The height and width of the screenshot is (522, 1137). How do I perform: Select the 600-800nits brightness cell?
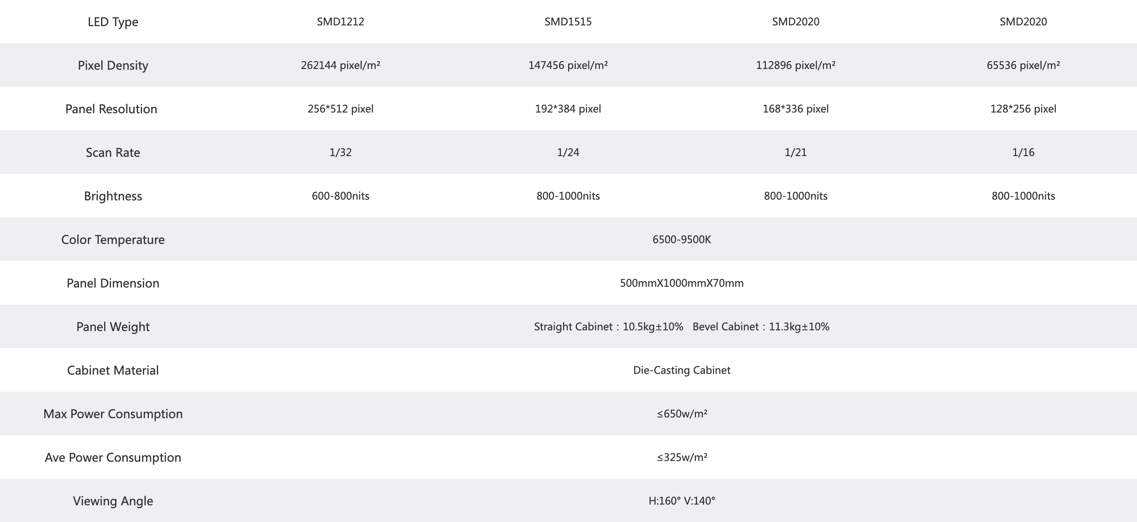(340, 196)
